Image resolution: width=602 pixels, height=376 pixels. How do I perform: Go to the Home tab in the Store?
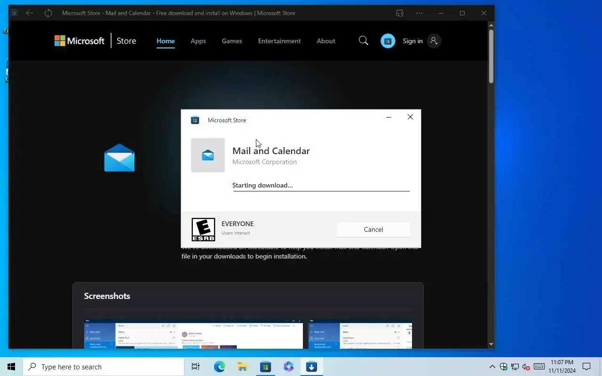(x=166, y=41)
